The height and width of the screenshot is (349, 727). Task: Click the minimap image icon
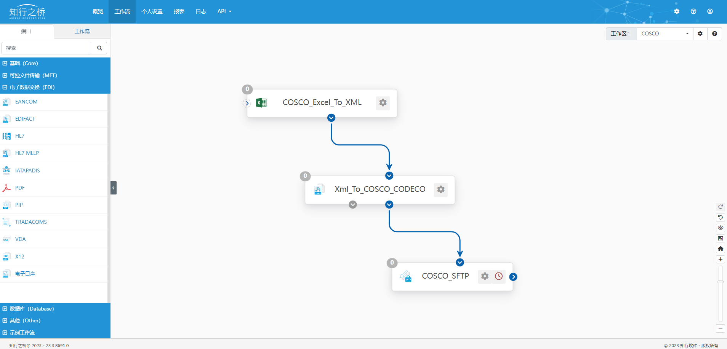pyautogui.click(x=721, y=238)
